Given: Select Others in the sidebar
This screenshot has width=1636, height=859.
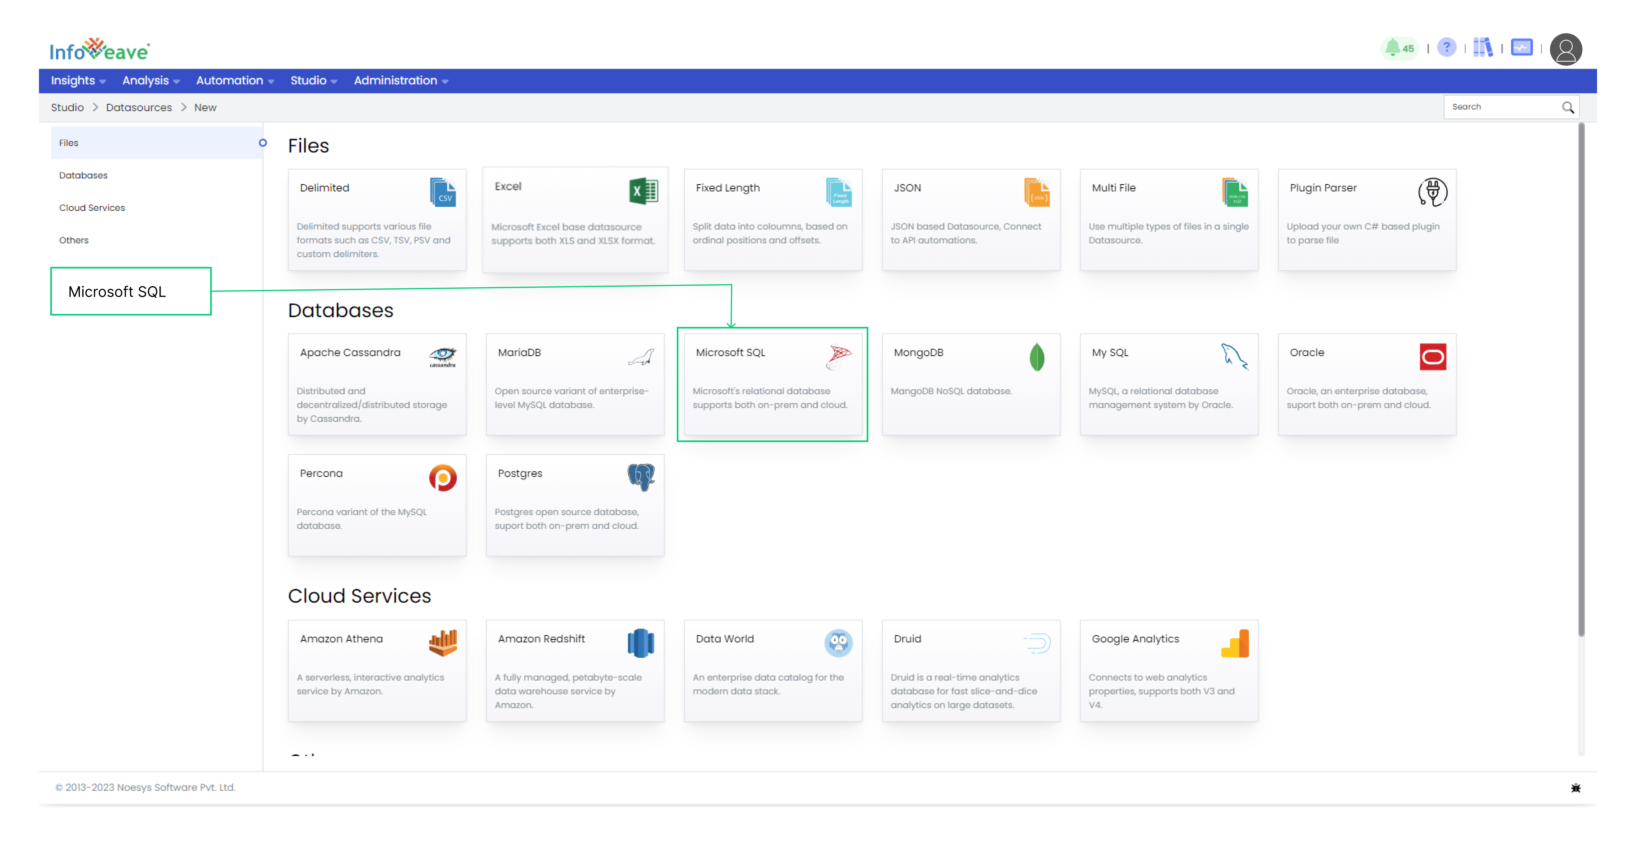Looking at the screenshot, I should coord(156,240).
